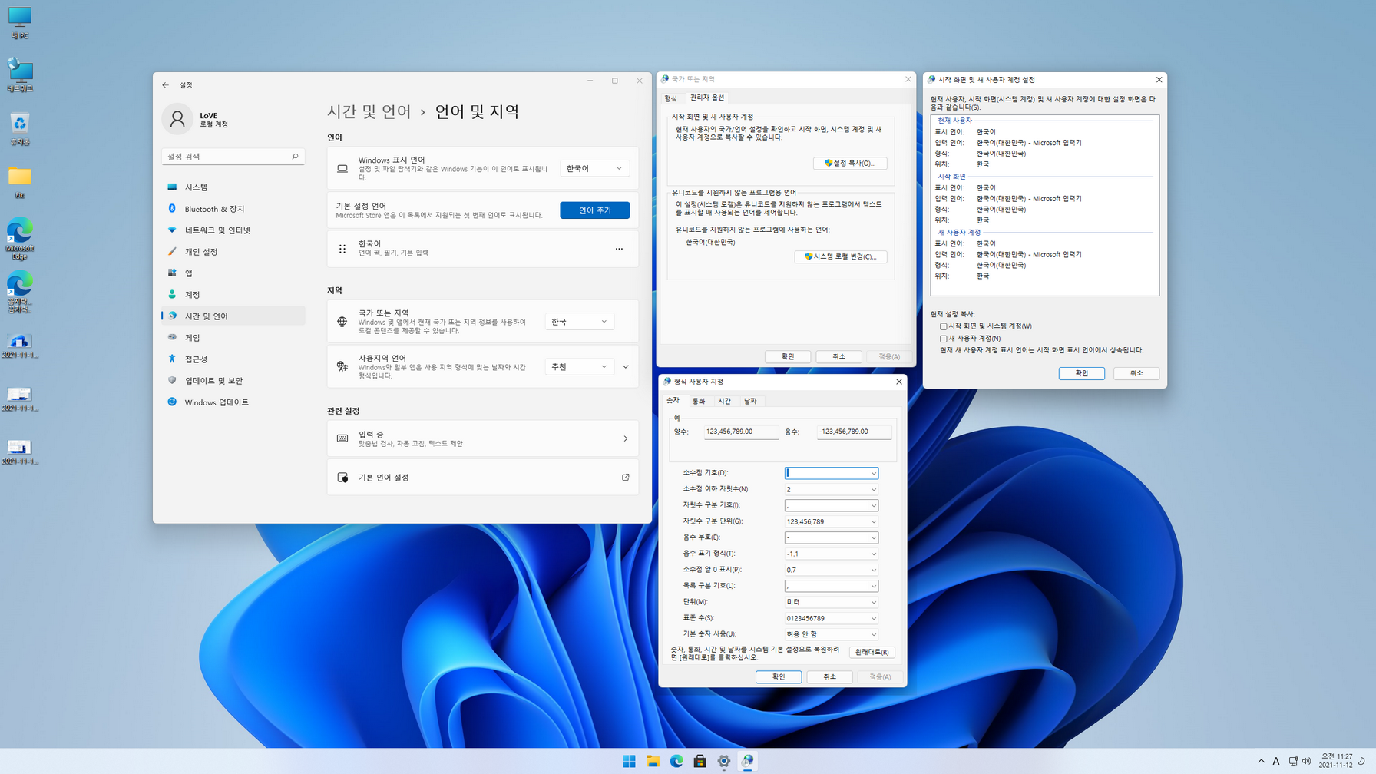The height and width of the screenshot is (774, 1376).
Task: Select 관리자 옵션 tab
Action: [707, 98]
